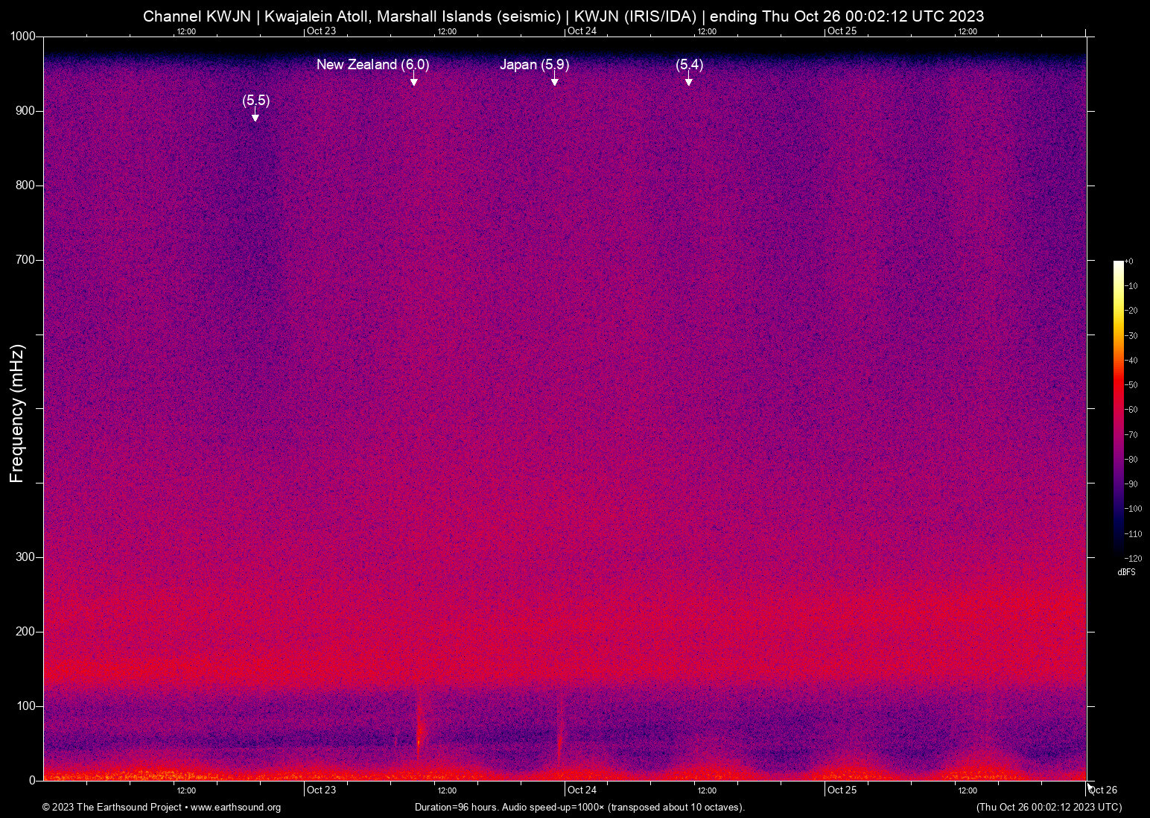Click the "-120" color scale value
The width and height of the screenshot is (1150, 818).
(x=1134, y=559)
